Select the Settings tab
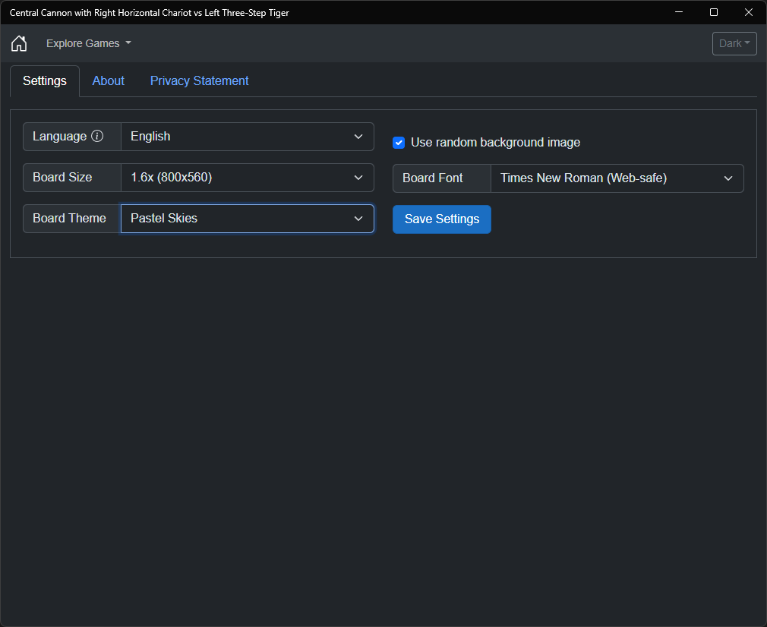This screenshot has width=767, height=627. [x=45, y=81]
